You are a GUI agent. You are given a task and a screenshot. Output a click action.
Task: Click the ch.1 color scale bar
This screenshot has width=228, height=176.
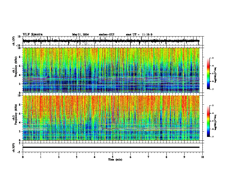pos(208,74)
